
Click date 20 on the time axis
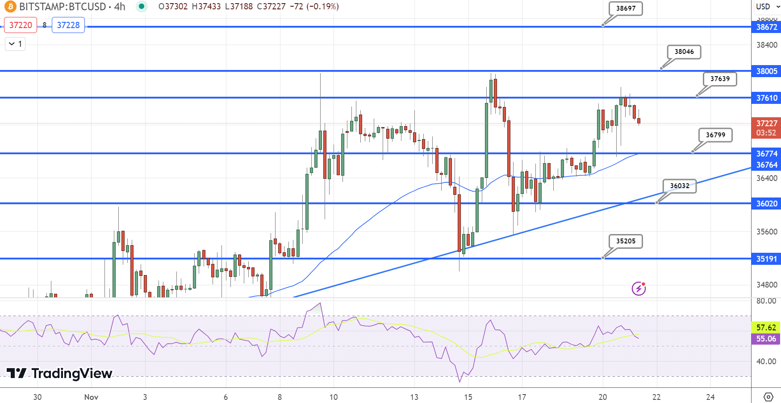(603, 397)
